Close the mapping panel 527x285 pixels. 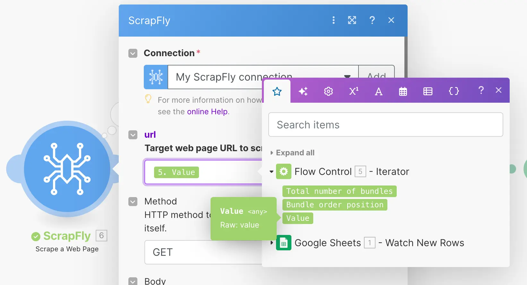498,90
